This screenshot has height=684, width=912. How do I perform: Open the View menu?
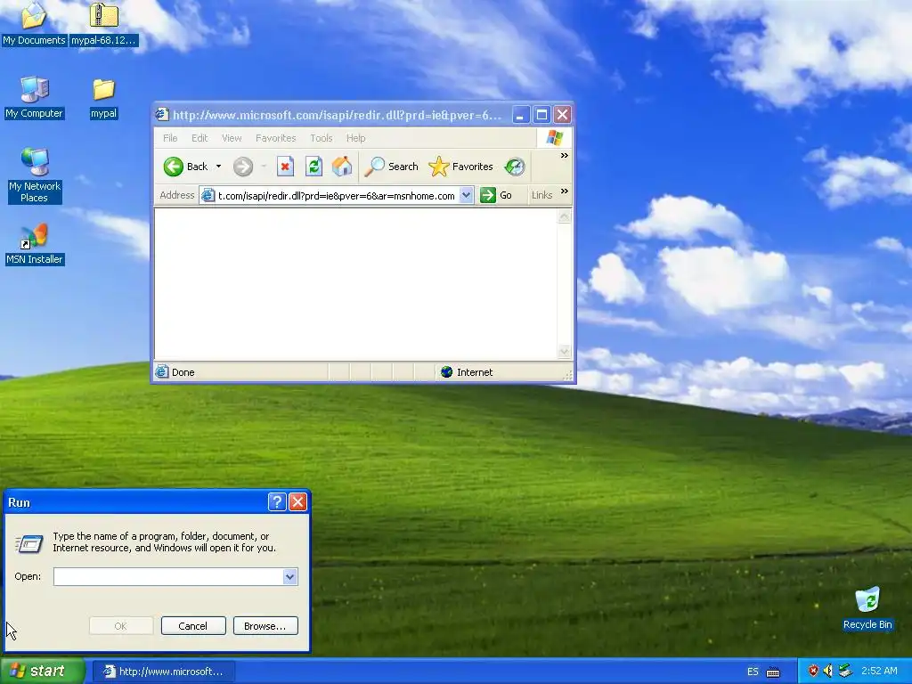tap(232, 138)
